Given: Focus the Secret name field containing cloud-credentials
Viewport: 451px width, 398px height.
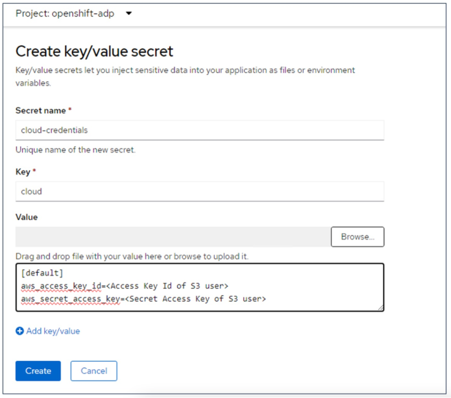Looking at the screenshot, I should [199, 130].
